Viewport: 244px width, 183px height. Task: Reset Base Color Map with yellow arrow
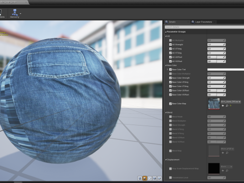click(x=230, y=106)
